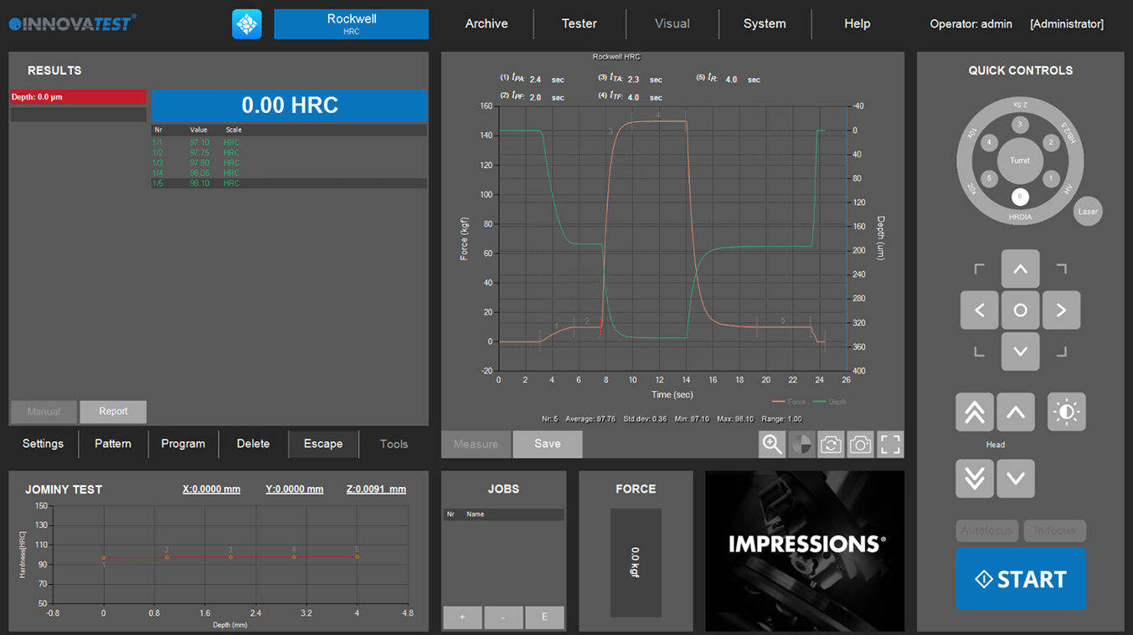This screenshot has height=635, width=1133.
Task: Click the Force gauge showing 0.0 kgf
Action: tap(636, 562)
